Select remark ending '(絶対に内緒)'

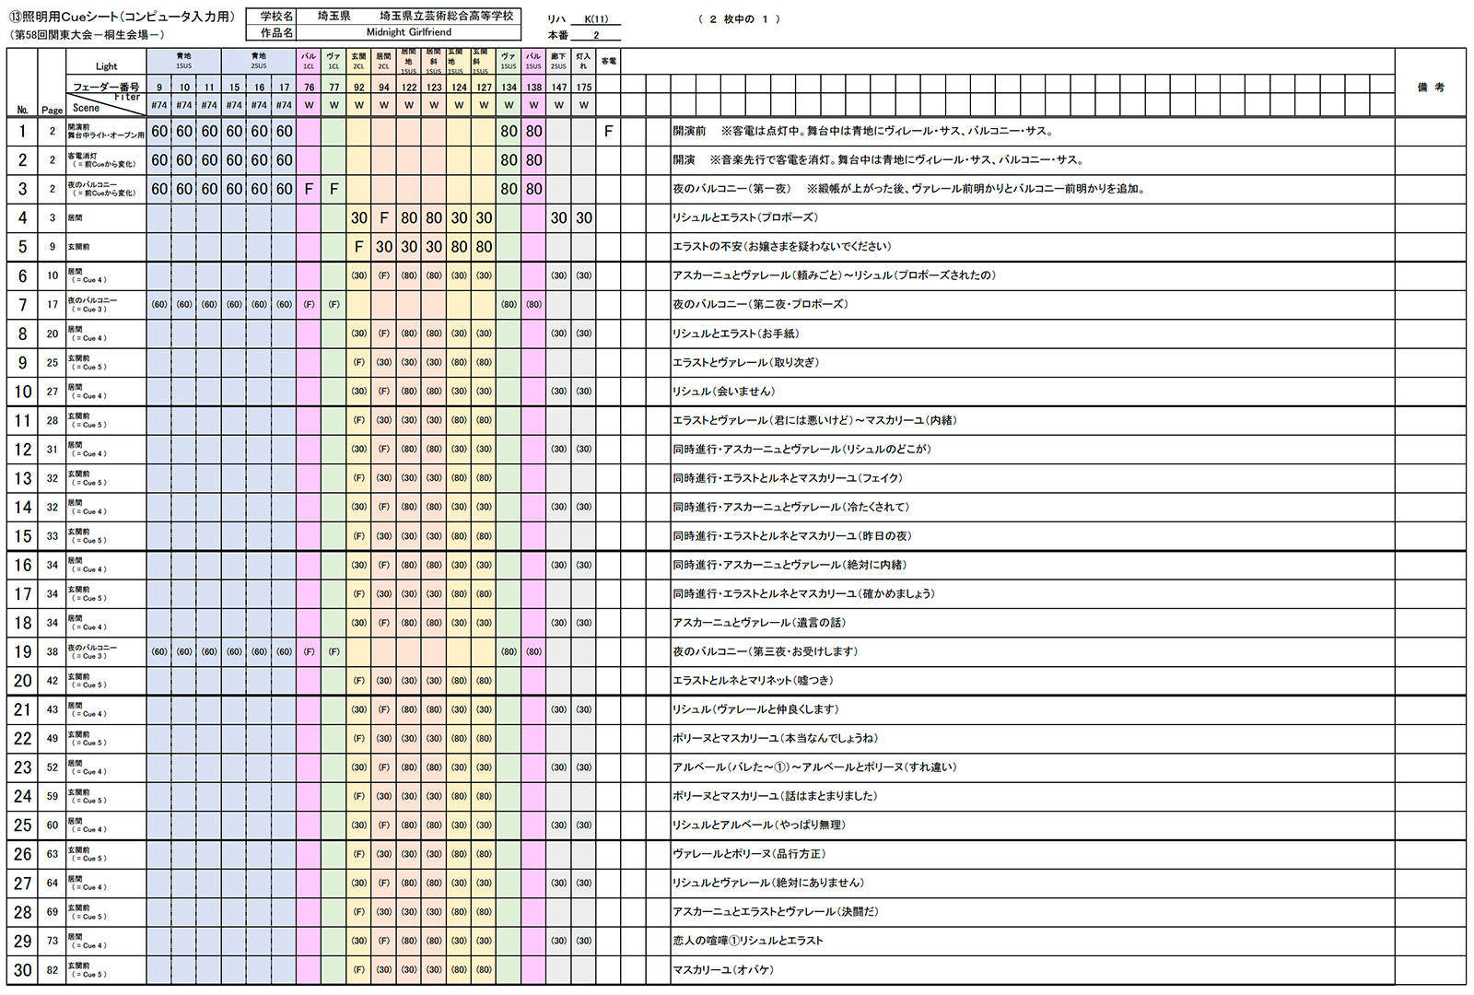coord(790,565)
